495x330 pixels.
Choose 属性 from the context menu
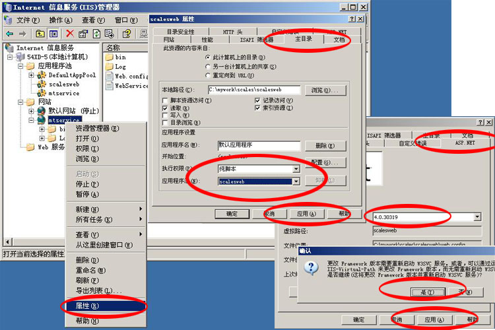pos(106,306)
